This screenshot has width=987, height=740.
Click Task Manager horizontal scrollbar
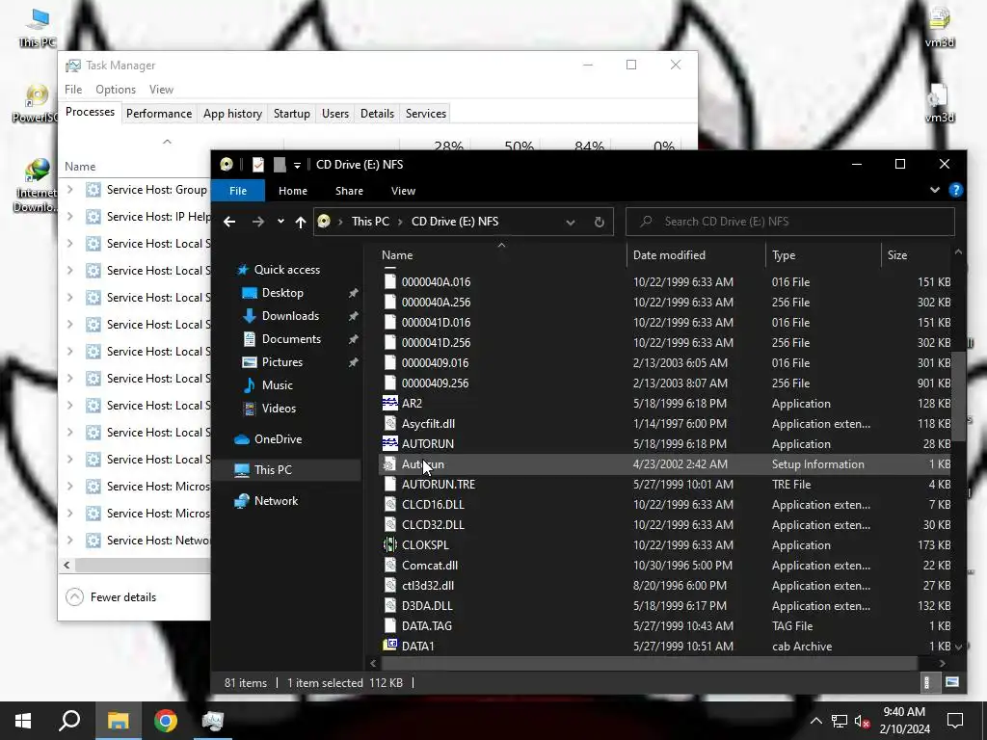click(x=143, y=565)
